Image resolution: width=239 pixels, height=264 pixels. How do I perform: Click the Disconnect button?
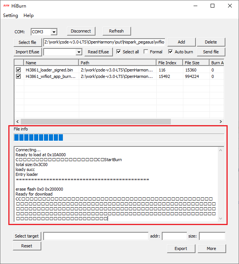(81, 31)
